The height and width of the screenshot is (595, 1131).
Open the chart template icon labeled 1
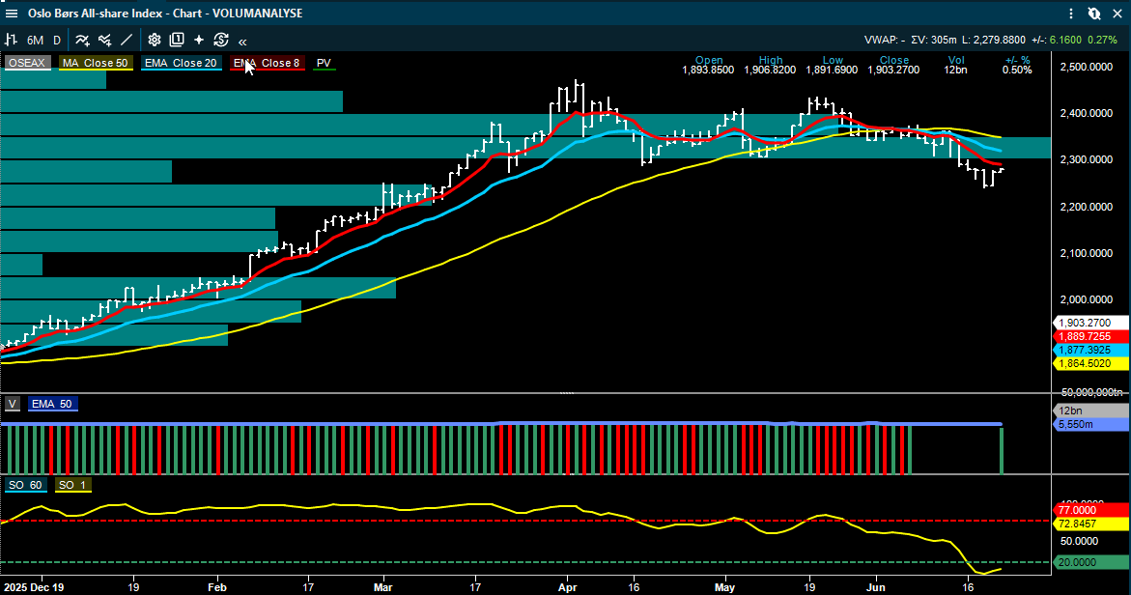click(x=177, y=41)
